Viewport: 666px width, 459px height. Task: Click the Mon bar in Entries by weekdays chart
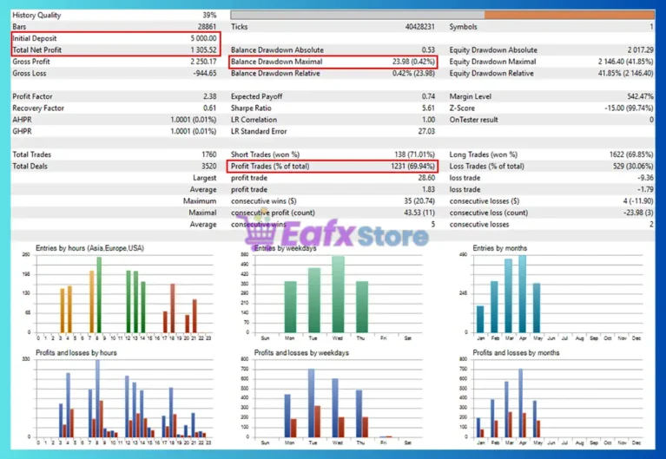tap(291, 306)
